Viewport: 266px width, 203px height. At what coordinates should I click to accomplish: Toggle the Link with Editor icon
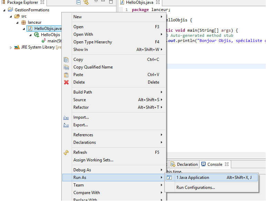click(x=86, y=2)
